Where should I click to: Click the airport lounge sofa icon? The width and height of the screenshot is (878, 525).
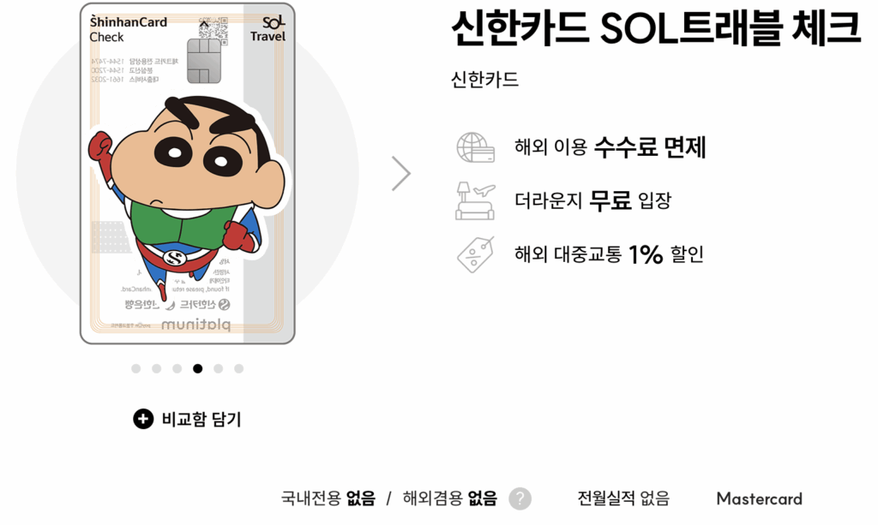475,200
